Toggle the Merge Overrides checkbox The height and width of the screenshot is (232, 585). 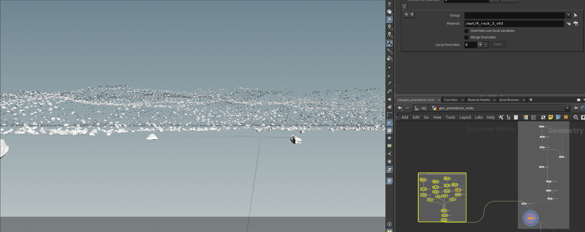click(x=466, y=37)
